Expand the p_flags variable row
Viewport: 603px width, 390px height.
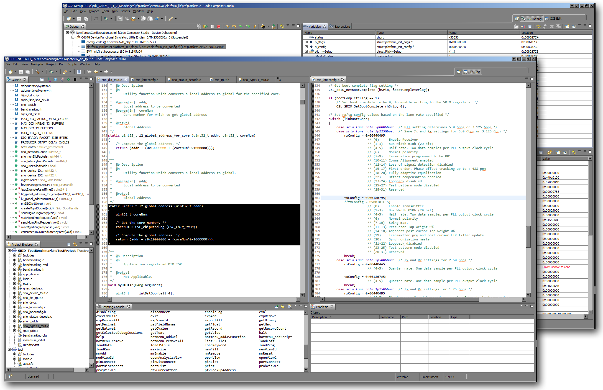306,42
